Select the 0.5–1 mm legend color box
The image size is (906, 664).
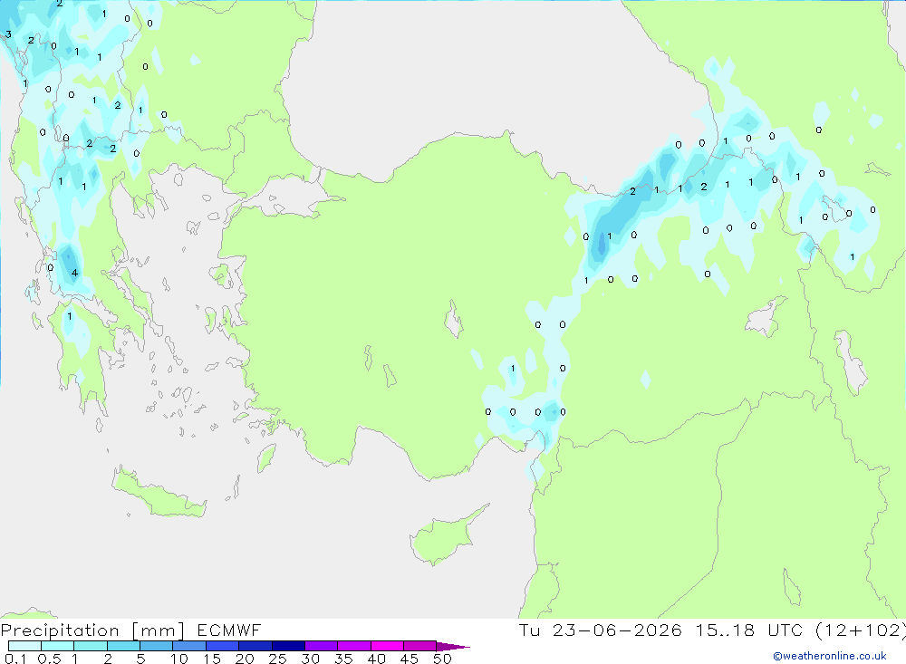click(58, 646)
